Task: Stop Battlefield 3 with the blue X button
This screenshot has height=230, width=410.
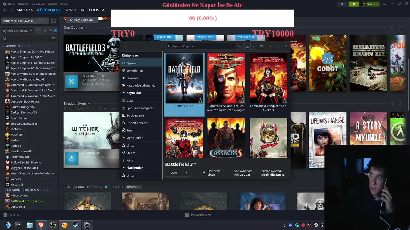Action: click(72, 81)
